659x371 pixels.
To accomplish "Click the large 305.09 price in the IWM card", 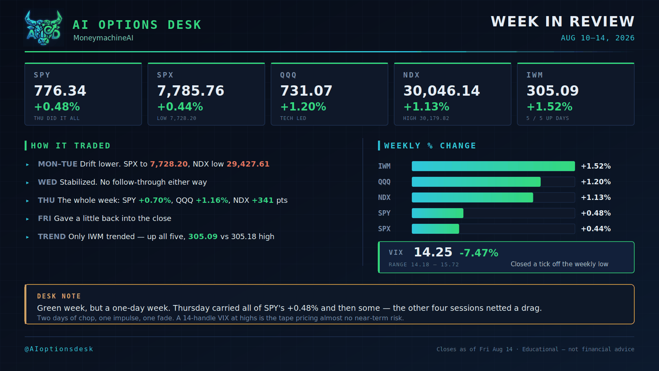I will 553,91.
